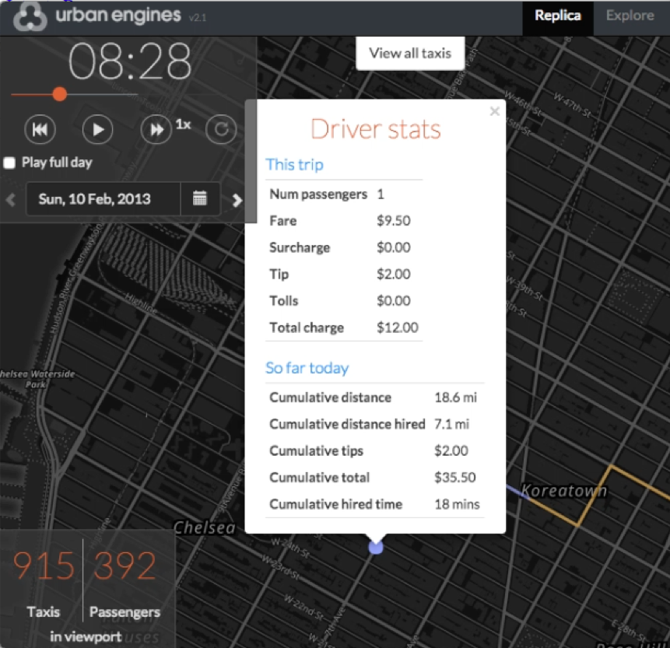Click the skip-back rewind button
The image size is (670, 648).
click(40, 129)
